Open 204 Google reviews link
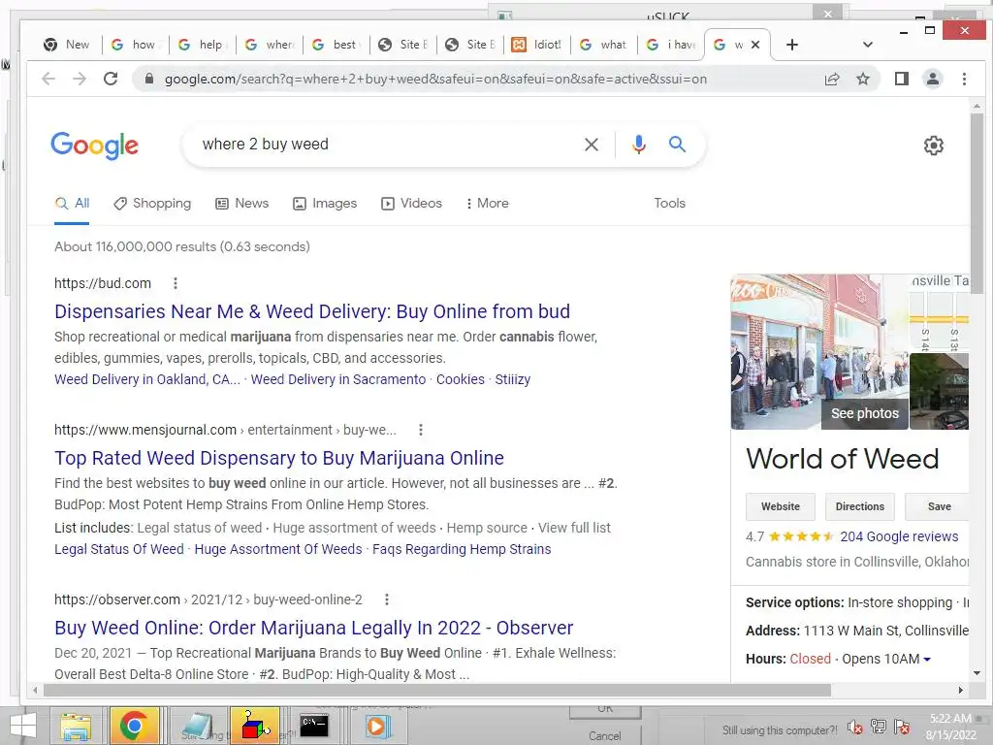 (x=899, y=536)
